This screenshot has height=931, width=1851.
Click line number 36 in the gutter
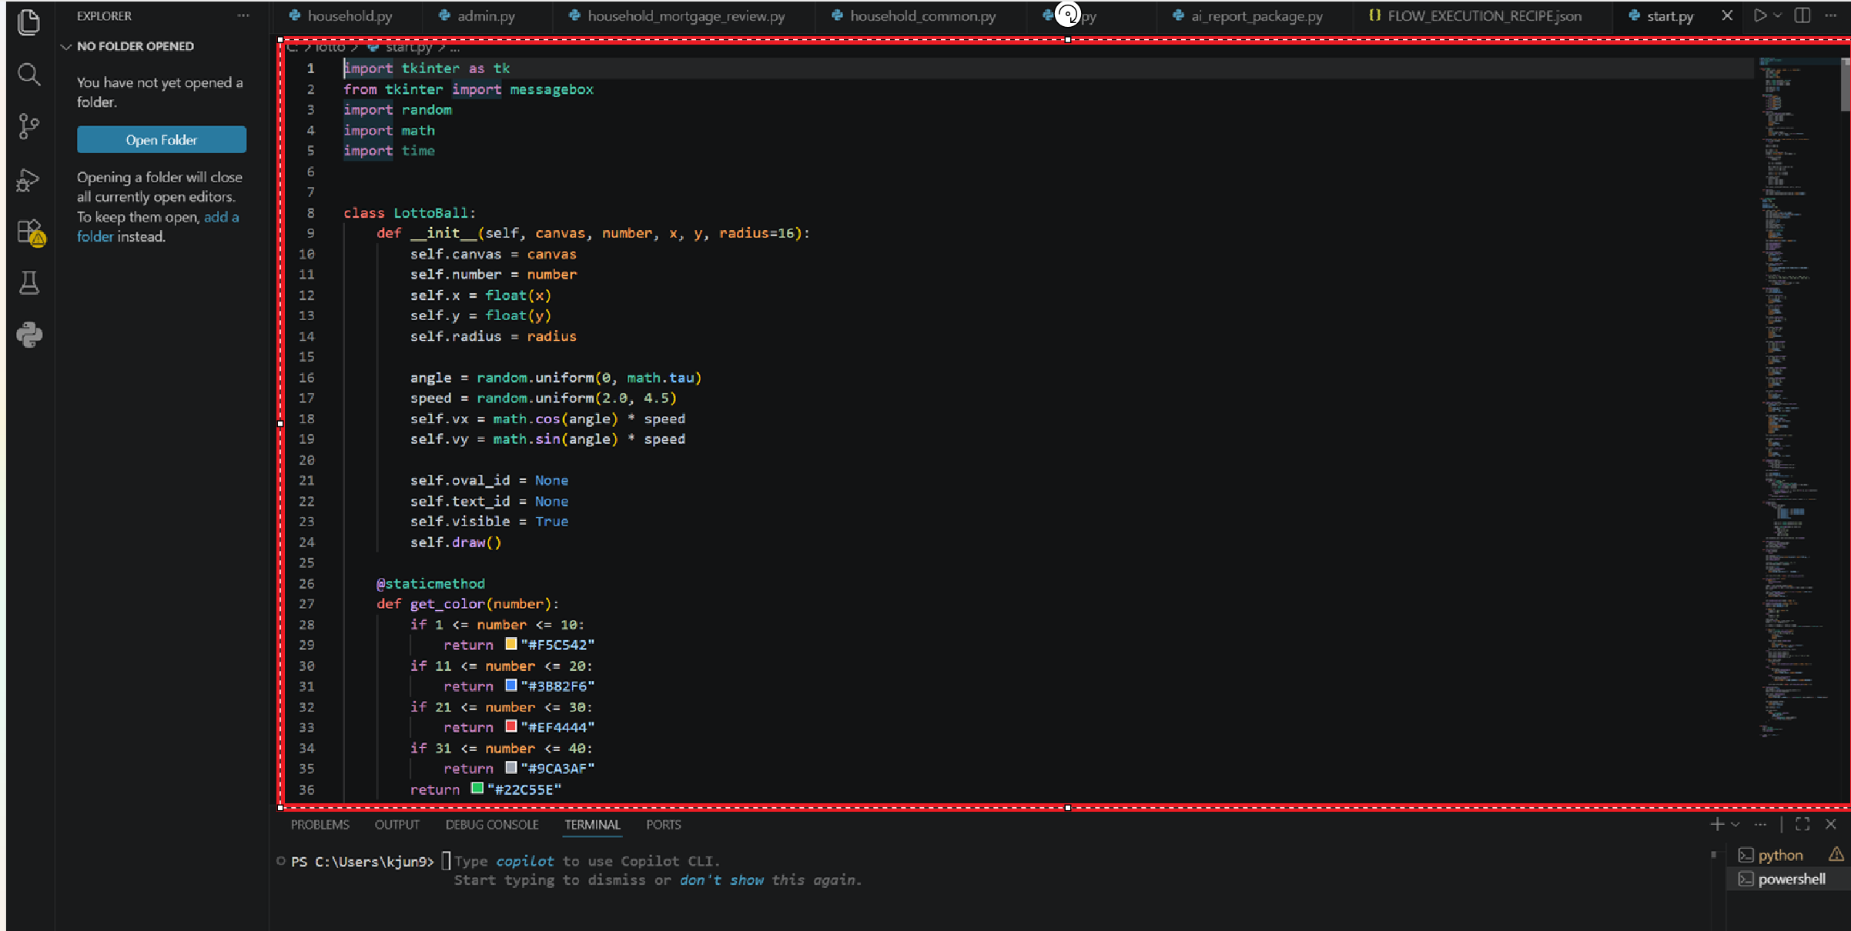pyautogui.click(x=306, y=789)
